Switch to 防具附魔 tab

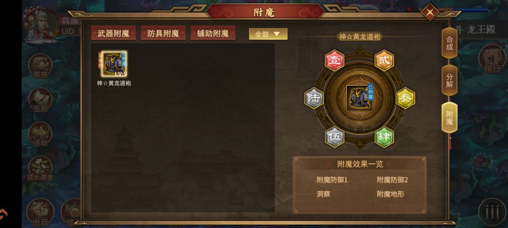(x=163, y=33)
